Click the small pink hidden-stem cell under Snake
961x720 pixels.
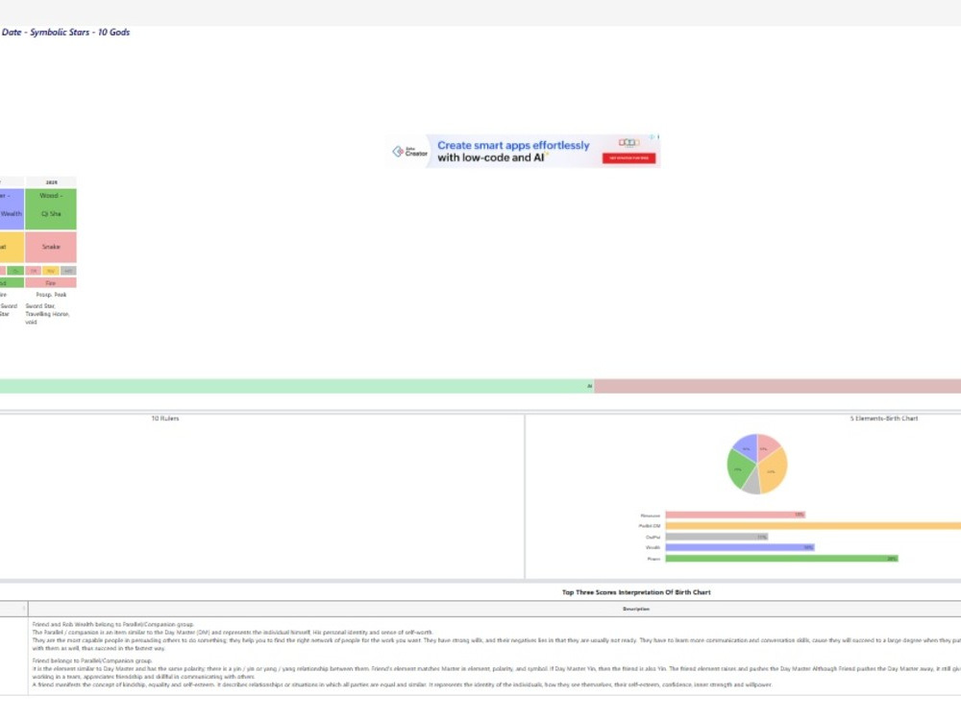tap(34, 271)
